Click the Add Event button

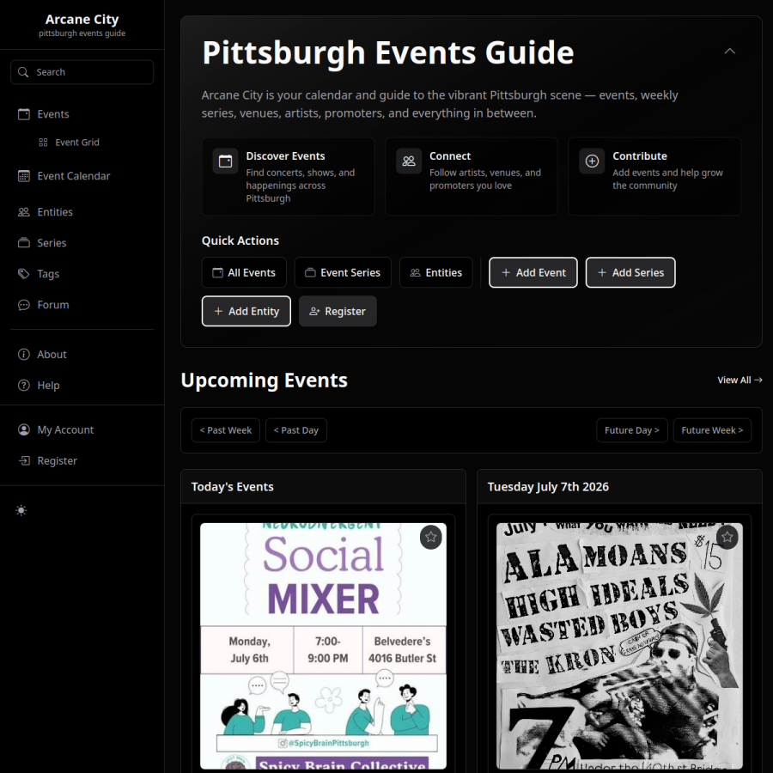[533, 272]
